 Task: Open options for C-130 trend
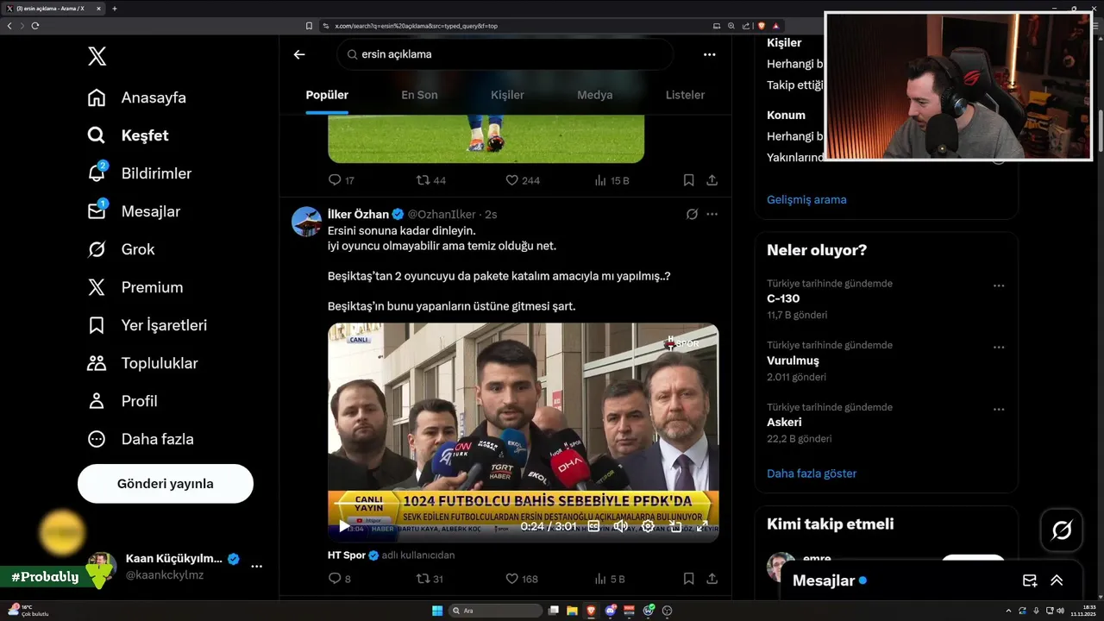pos(999,285)
